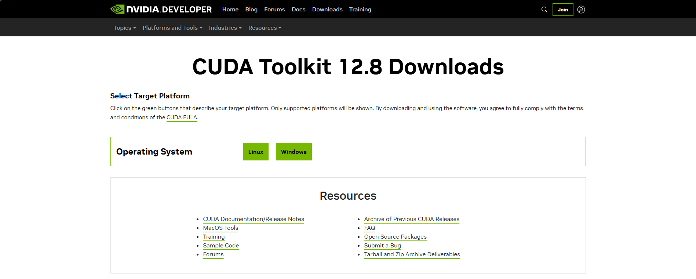Open Training in the top navigation
The image size is (696, 279).
click(x=360, y=10)
